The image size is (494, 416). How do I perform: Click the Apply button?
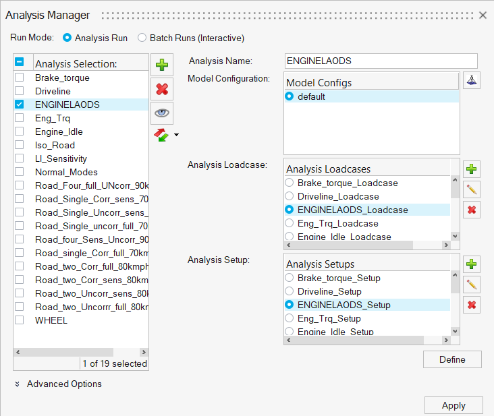(454, 405)
